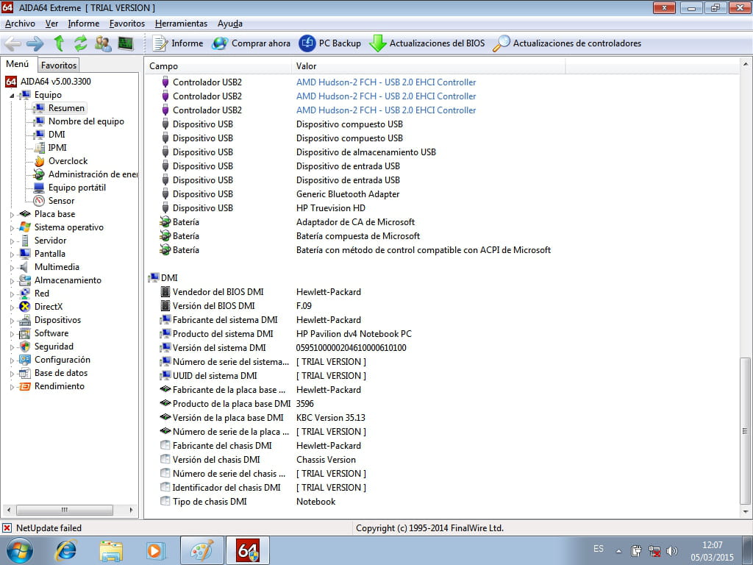Switch to the Menú tab
The height and width of the screenshot is (565, 753).
coord(18,64)
